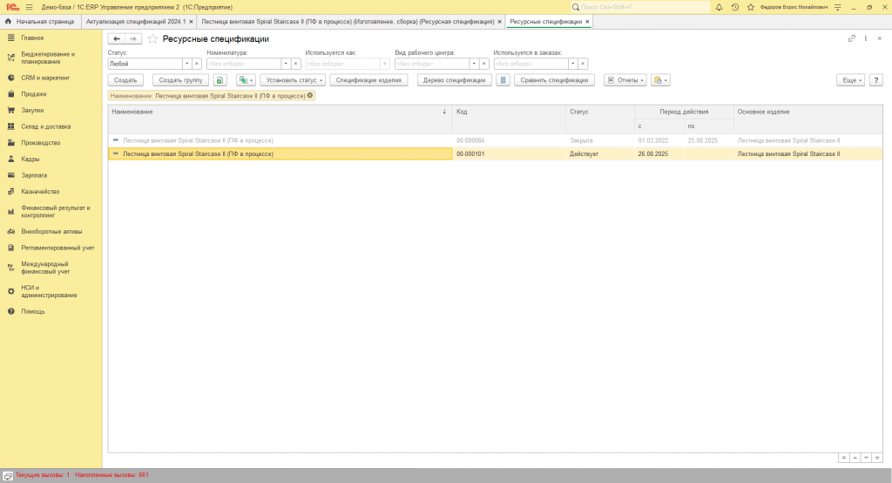Open the Отчеты dropdown
892x483 pixels.
(x=625, y=80)
